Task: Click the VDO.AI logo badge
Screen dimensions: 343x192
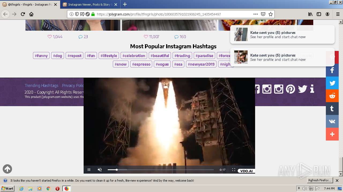Action: [246, 171]
